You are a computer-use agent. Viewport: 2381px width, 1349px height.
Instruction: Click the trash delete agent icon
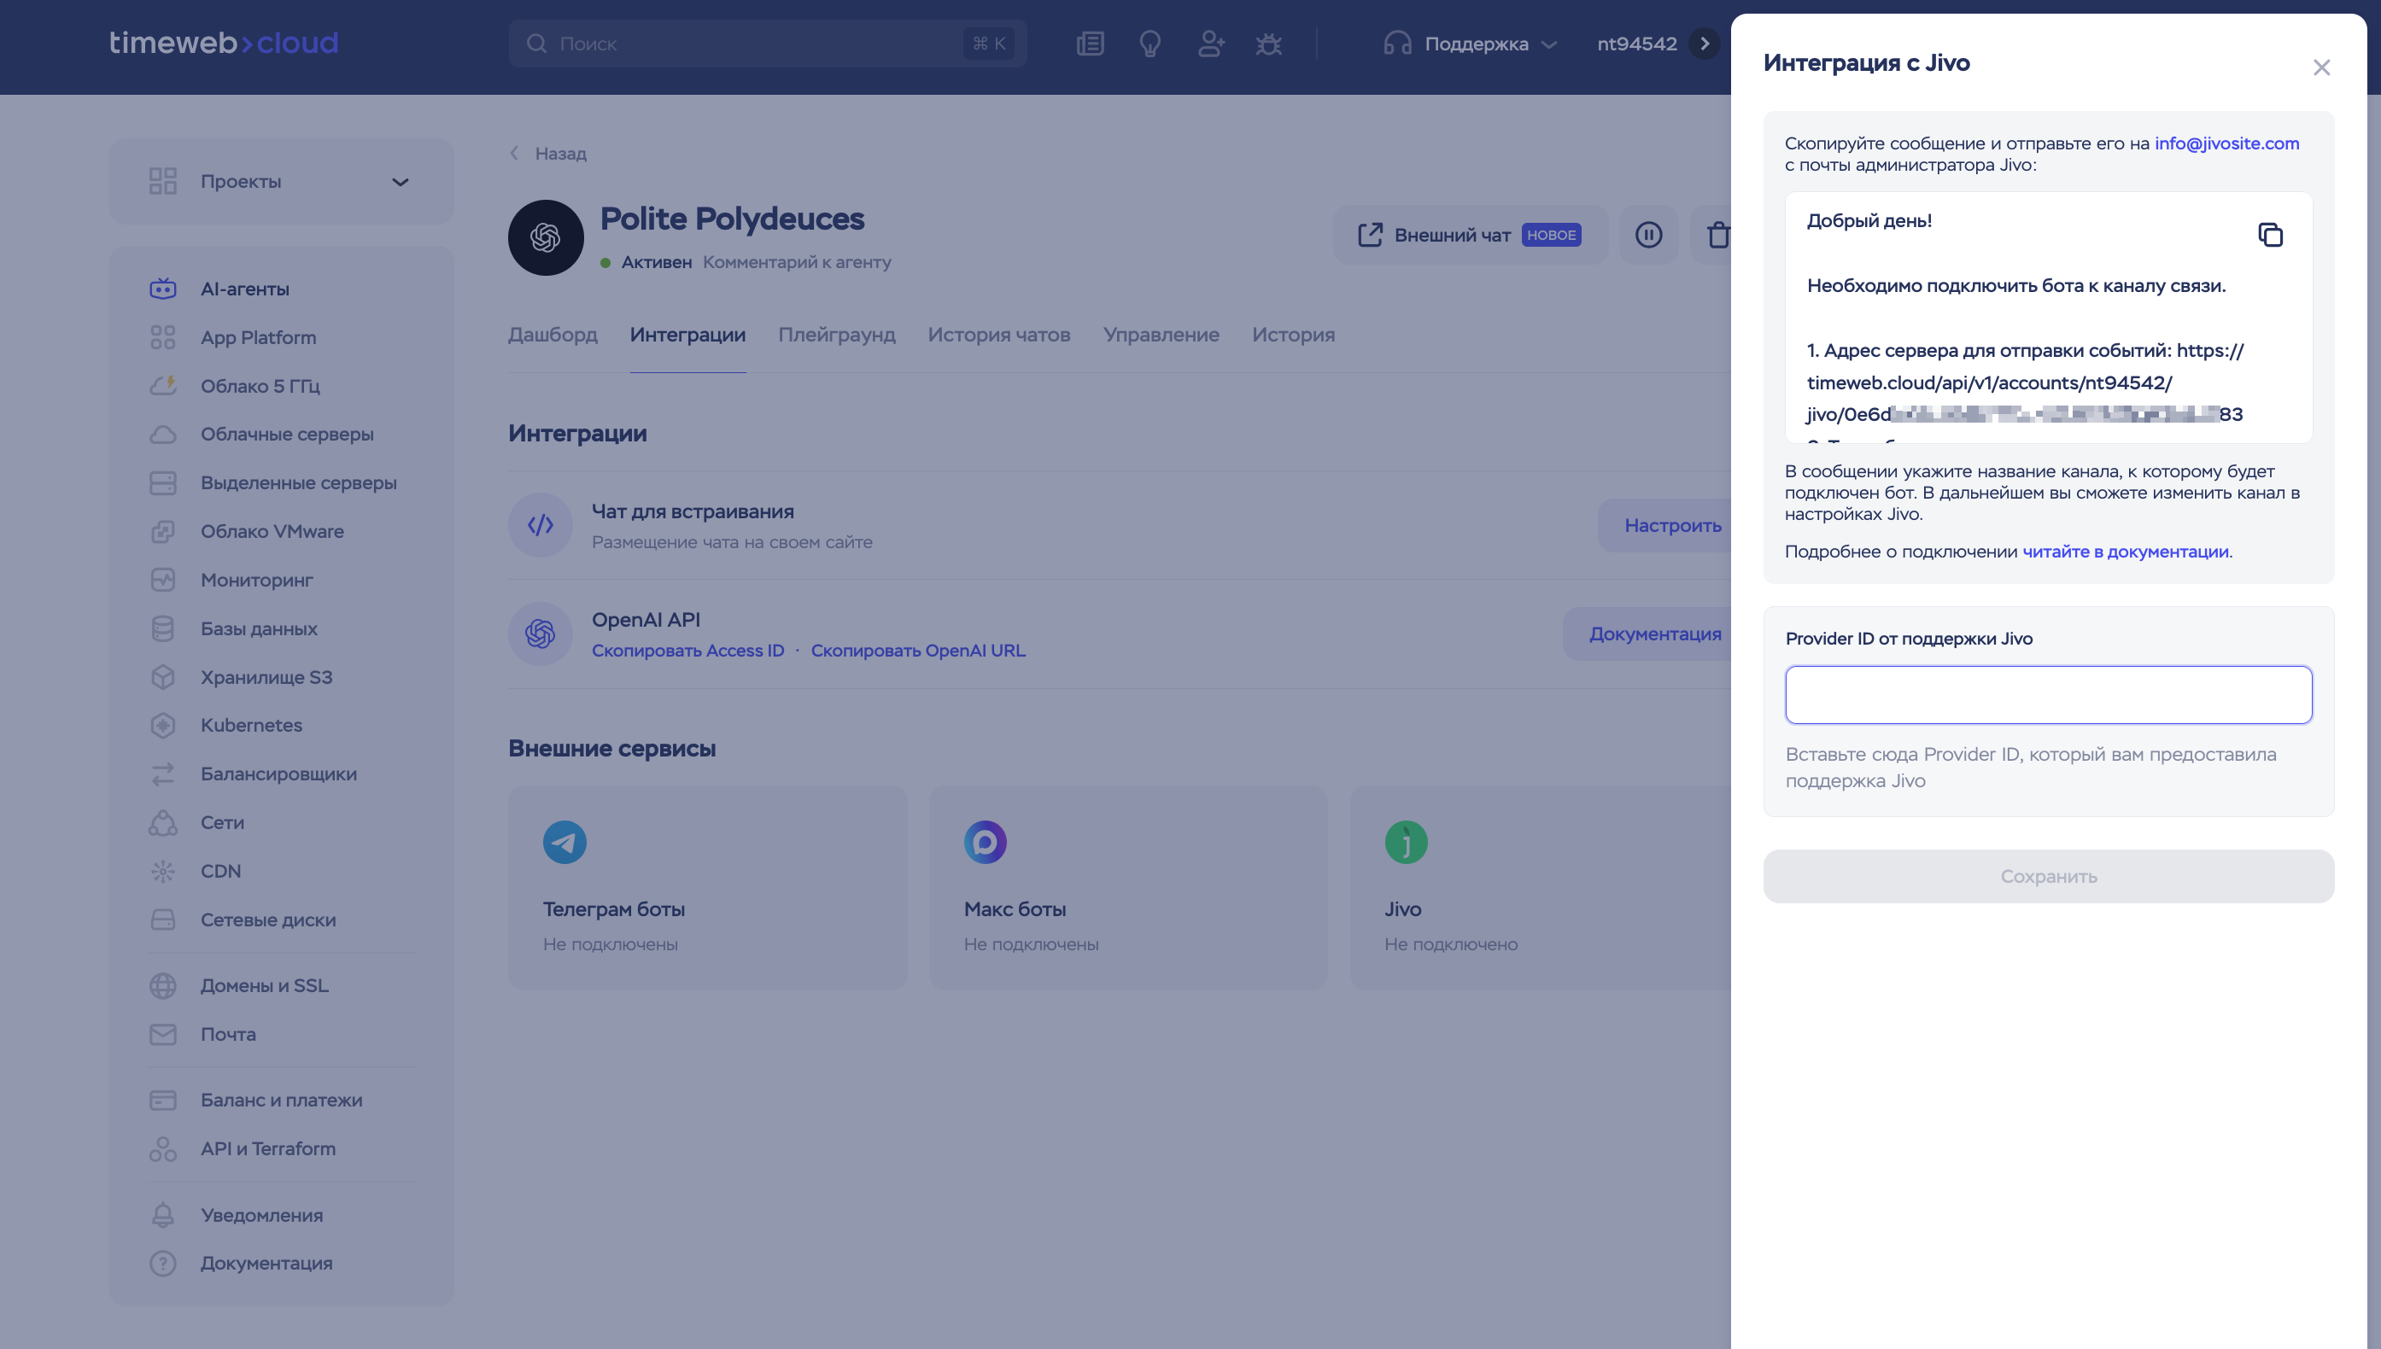(1717, 235)
